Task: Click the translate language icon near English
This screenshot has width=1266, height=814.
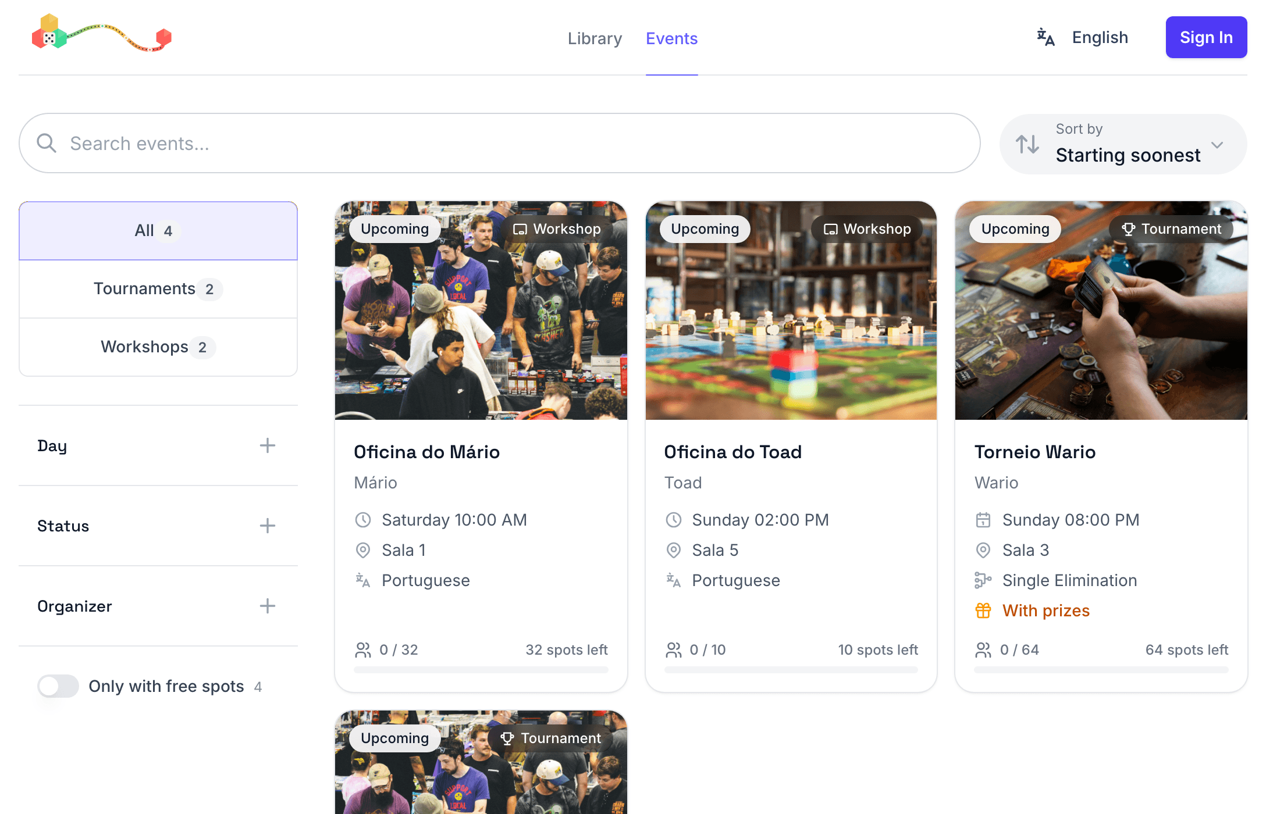Action: pyautogui.click(x=1045, y=37)
